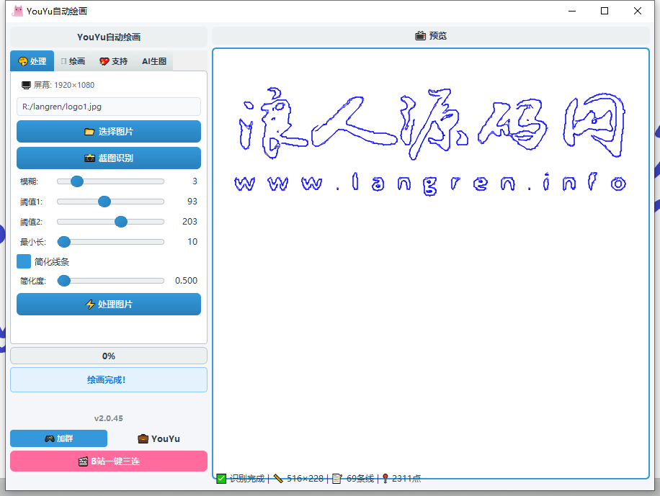Image resolution: width=660 pixels, height=496 pixels.
Task: Open the 绘画 tab
Action: point(73,61)
